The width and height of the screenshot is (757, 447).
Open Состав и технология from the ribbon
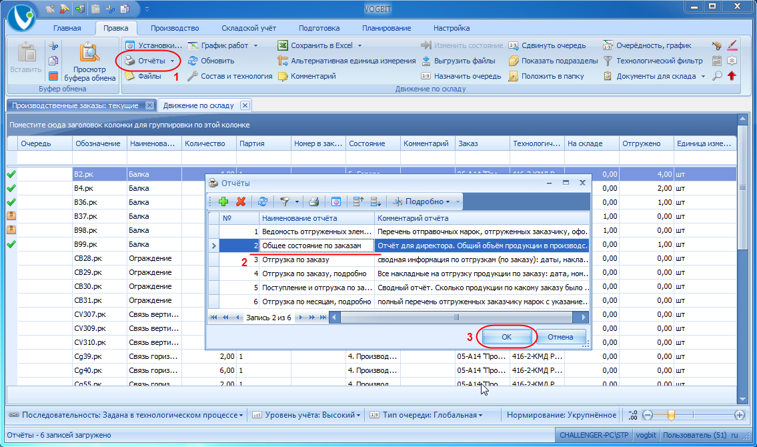pyautogui.click(x=230, y=76)
